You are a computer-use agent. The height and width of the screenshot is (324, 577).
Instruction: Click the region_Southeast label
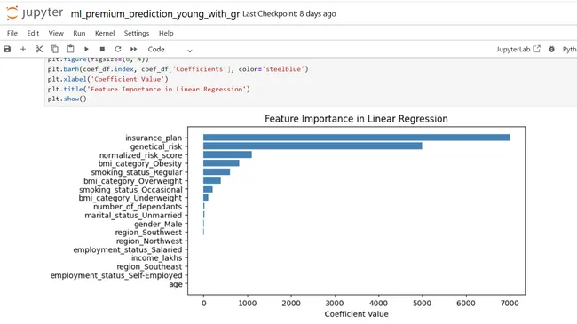(149, 266)
